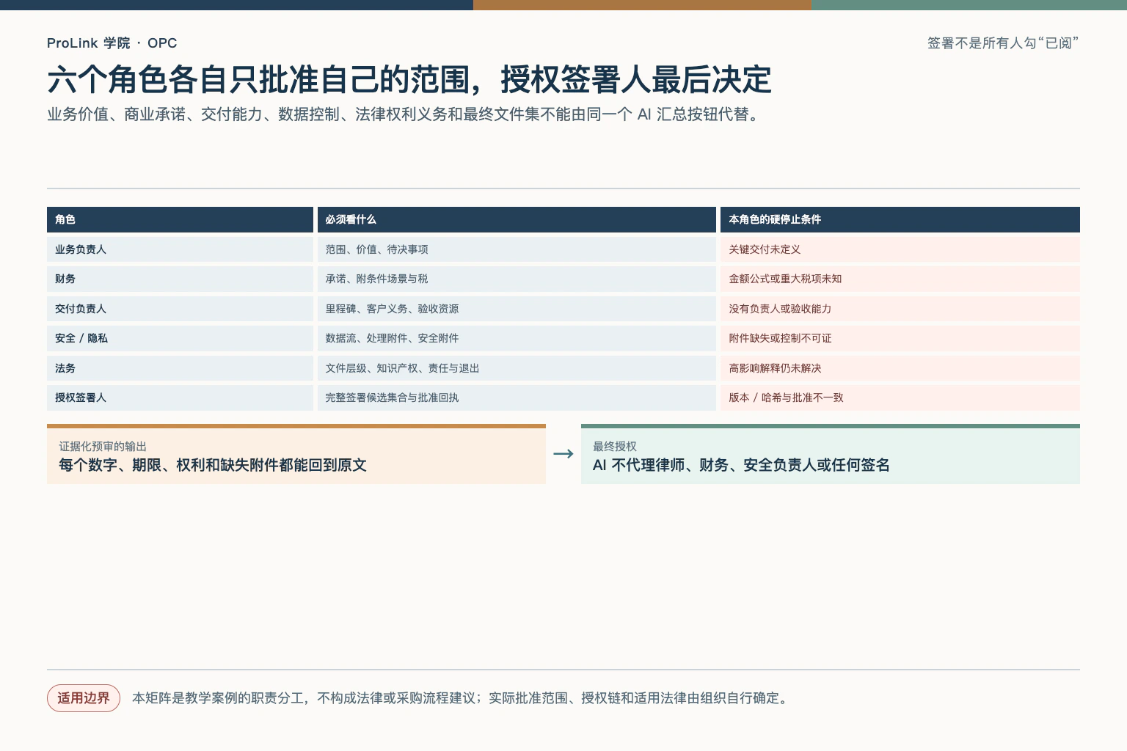Click the '本角色的硬停止条件' column header
The height and width of the screenshot is (751, 1127).
point(900,219)
